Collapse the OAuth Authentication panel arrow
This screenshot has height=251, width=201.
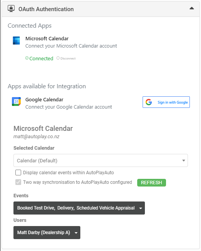pos(192,8)
